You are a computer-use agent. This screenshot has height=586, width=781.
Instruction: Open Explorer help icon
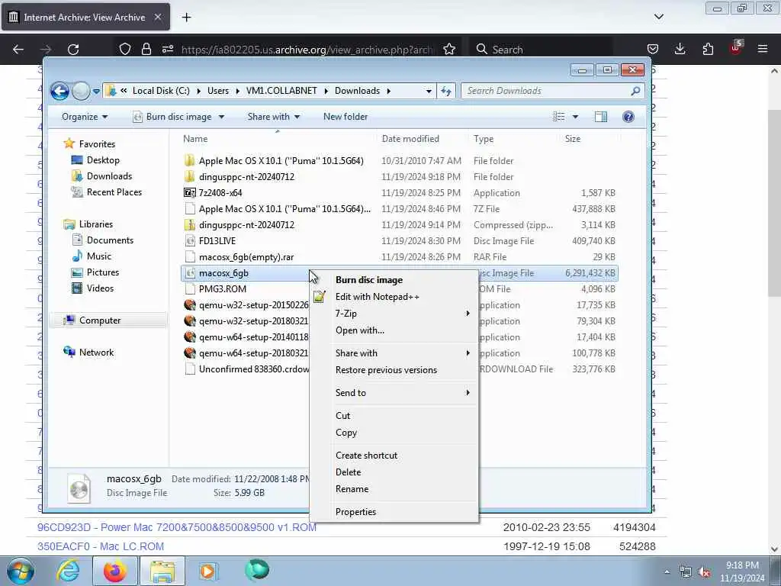(628, 117)
